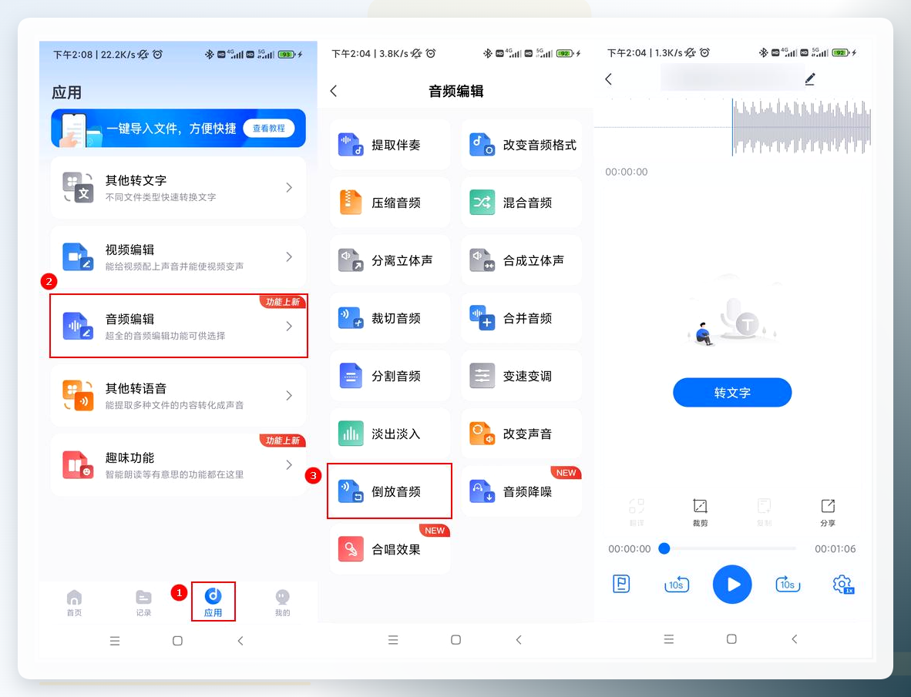Open 音频降噪 noise reduction tool

[x=522, y=491]
